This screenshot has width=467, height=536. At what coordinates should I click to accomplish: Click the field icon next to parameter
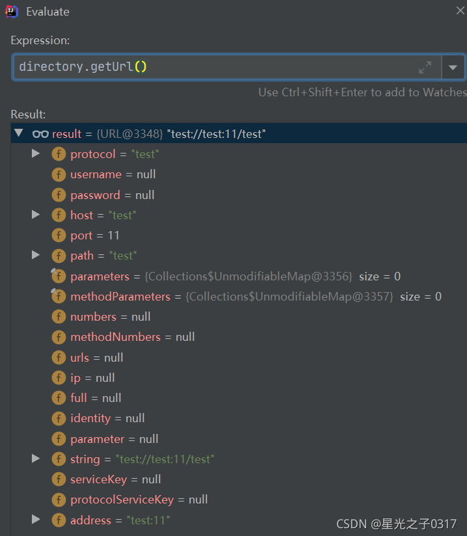click(x=59, y=439)
